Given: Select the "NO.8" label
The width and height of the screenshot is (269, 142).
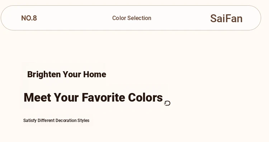Looking at the screenshot, I should pyautogui.click(x=29, y=18).
